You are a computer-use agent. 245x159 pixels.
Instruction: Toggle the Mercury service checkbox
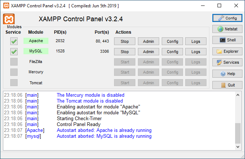pos(14,72)
